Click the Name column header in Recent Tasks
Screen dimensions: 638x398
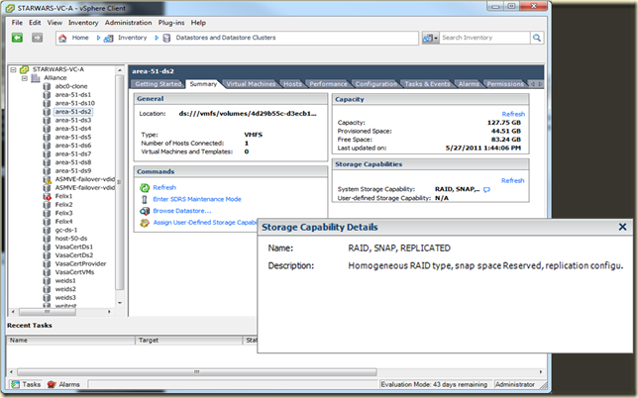coord(70,341)
